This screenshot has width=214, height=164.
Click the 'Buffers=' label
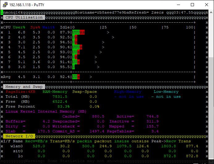coord(15,121)
